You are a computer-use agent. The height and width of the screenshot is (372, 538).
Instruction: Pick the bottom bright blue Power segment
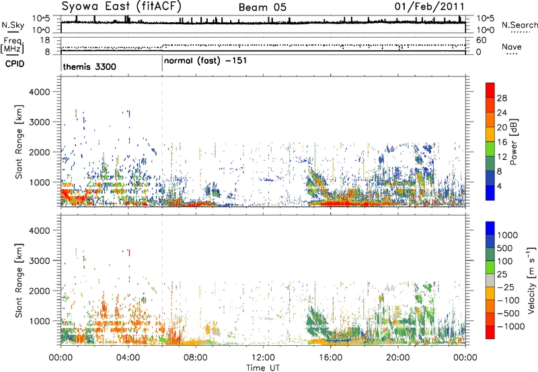[490, 193]
